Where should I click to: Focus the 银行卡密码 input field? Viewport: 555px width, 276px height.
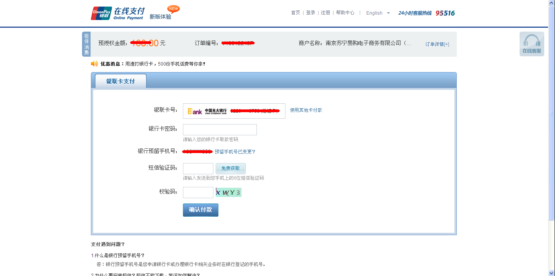point(220,130)
